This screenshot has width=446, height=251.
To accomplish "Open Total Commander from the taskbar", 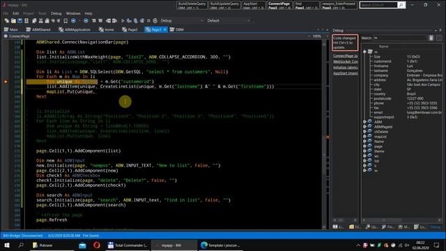I will 128,245.
